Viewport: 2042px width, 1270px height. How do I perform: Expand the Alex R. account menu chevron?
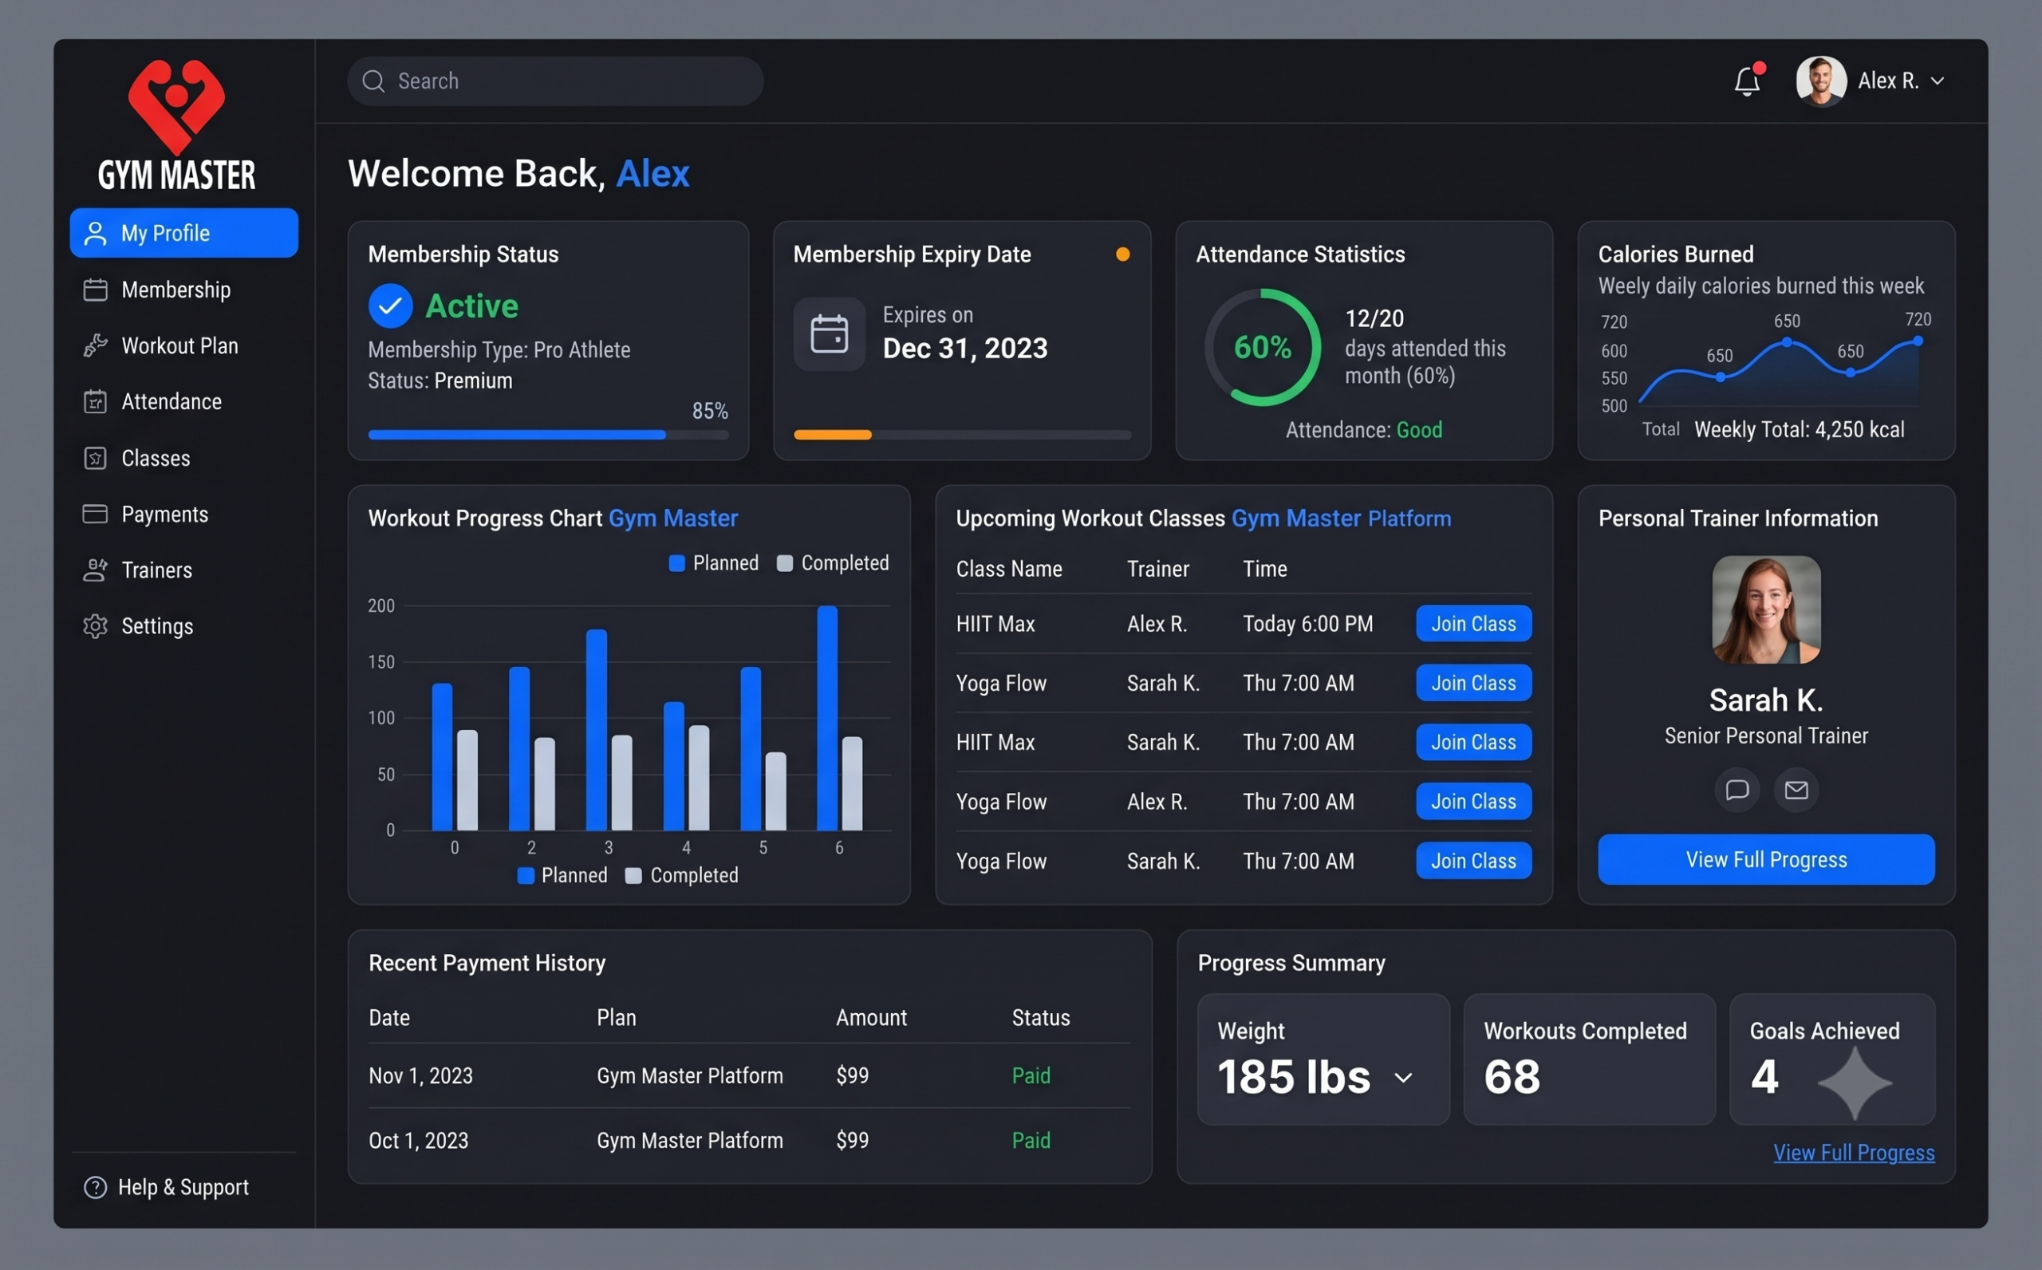point(1938,81)
